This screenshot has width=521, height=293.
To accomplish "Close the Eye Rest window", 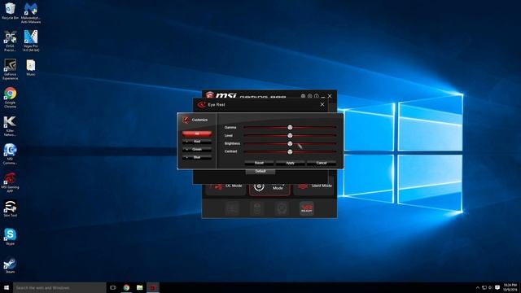I will coord(322,104).
